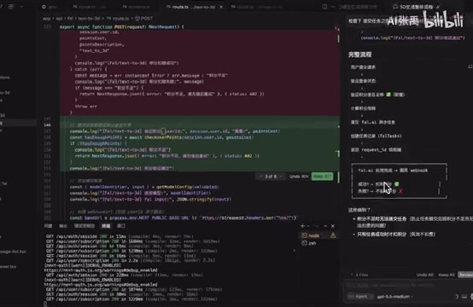This screenshot has width=473, height=307.
Task: Open new terminal dropdown arrow
Action: click(x=308, y=226)
